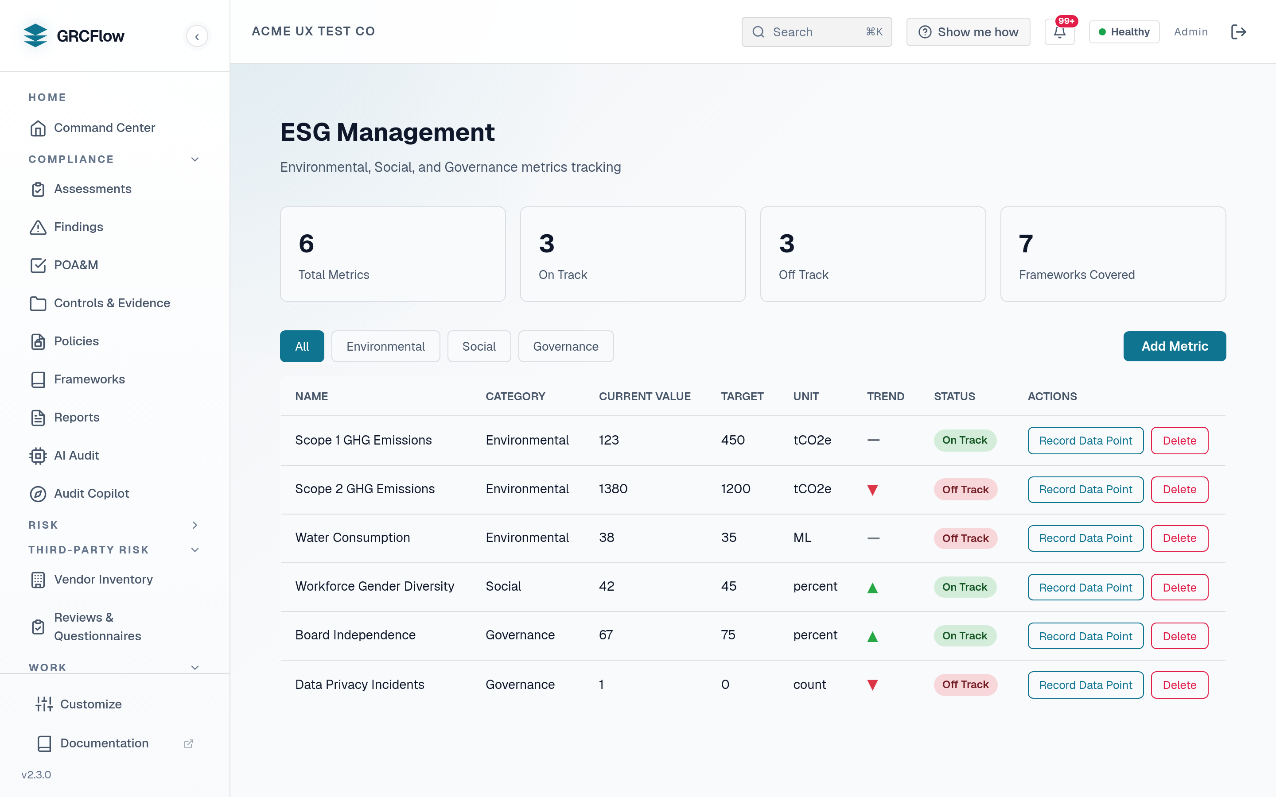The width and height of the screenshot is (1276, 797).
Task: Collapse the Third-Party Risk section chevron
Action: pyautogui.click(x=195, y=550)
